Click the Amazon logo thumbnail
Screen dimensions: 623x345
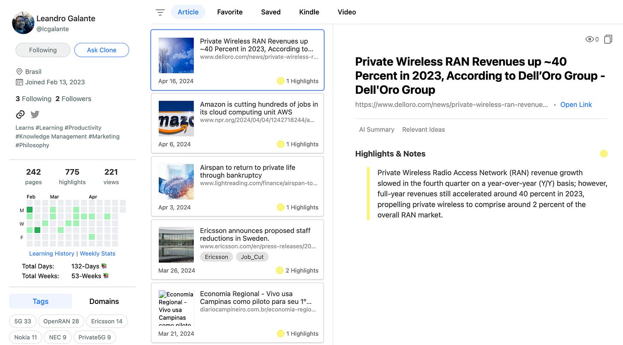pyautogui.click(x=176, y=119)
